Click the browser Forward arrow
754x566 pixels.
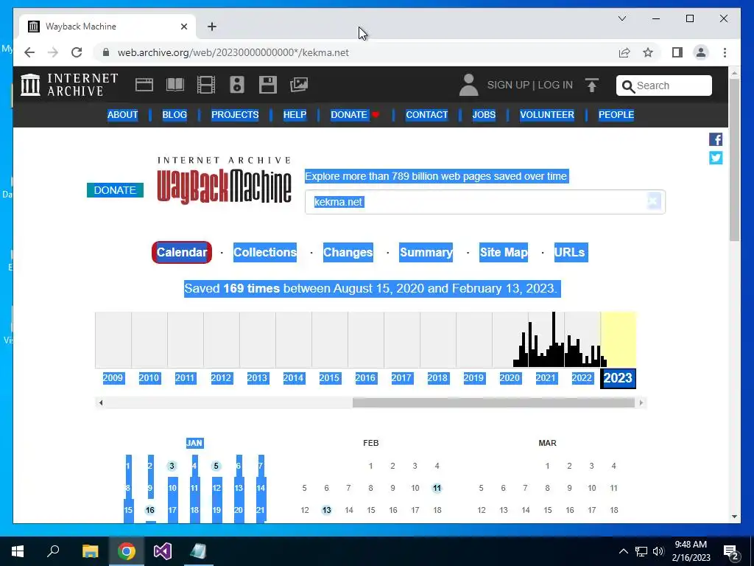click(53, 52)
